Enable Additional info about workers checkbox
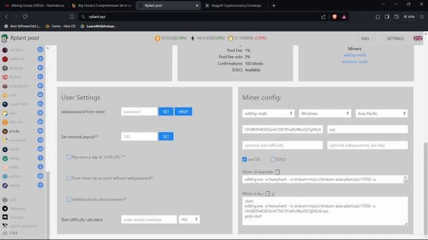 tap(69, 199)
